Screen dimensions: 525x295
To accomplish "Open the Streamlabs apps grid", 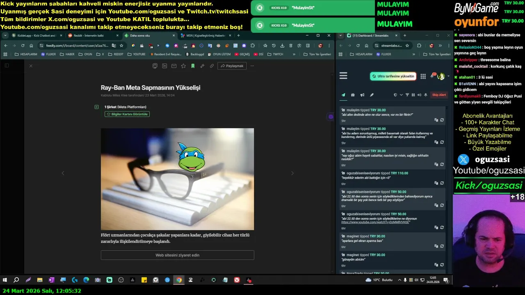I will point(423,76).
